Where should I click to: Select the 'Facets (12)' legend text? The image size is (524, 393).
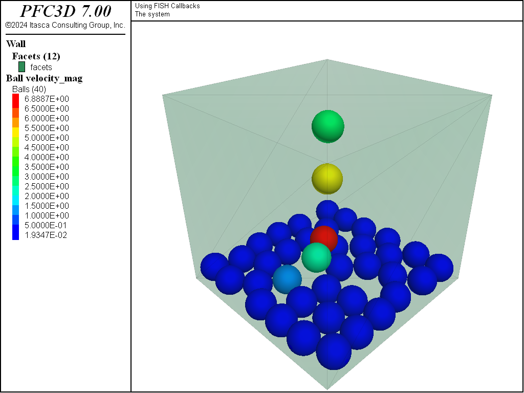[x=36, y=56]
